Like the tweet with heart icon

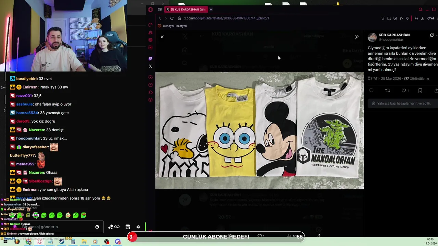click(x=404, y=91)
